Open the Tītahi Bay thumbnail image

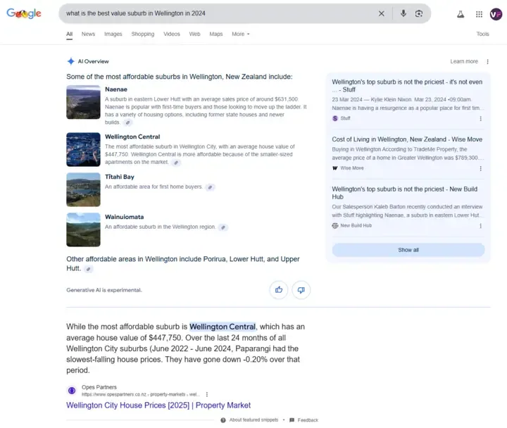(x=83, y=190)
